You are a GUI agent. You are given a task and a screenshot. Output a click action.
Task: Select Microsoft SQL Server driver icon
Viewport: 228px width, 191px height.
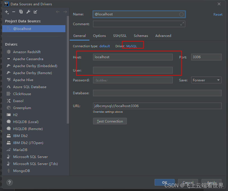[x=9, y=157]
